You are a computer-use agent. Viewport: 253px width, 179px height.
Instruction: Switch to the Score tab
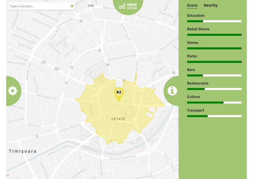point(192,5)
